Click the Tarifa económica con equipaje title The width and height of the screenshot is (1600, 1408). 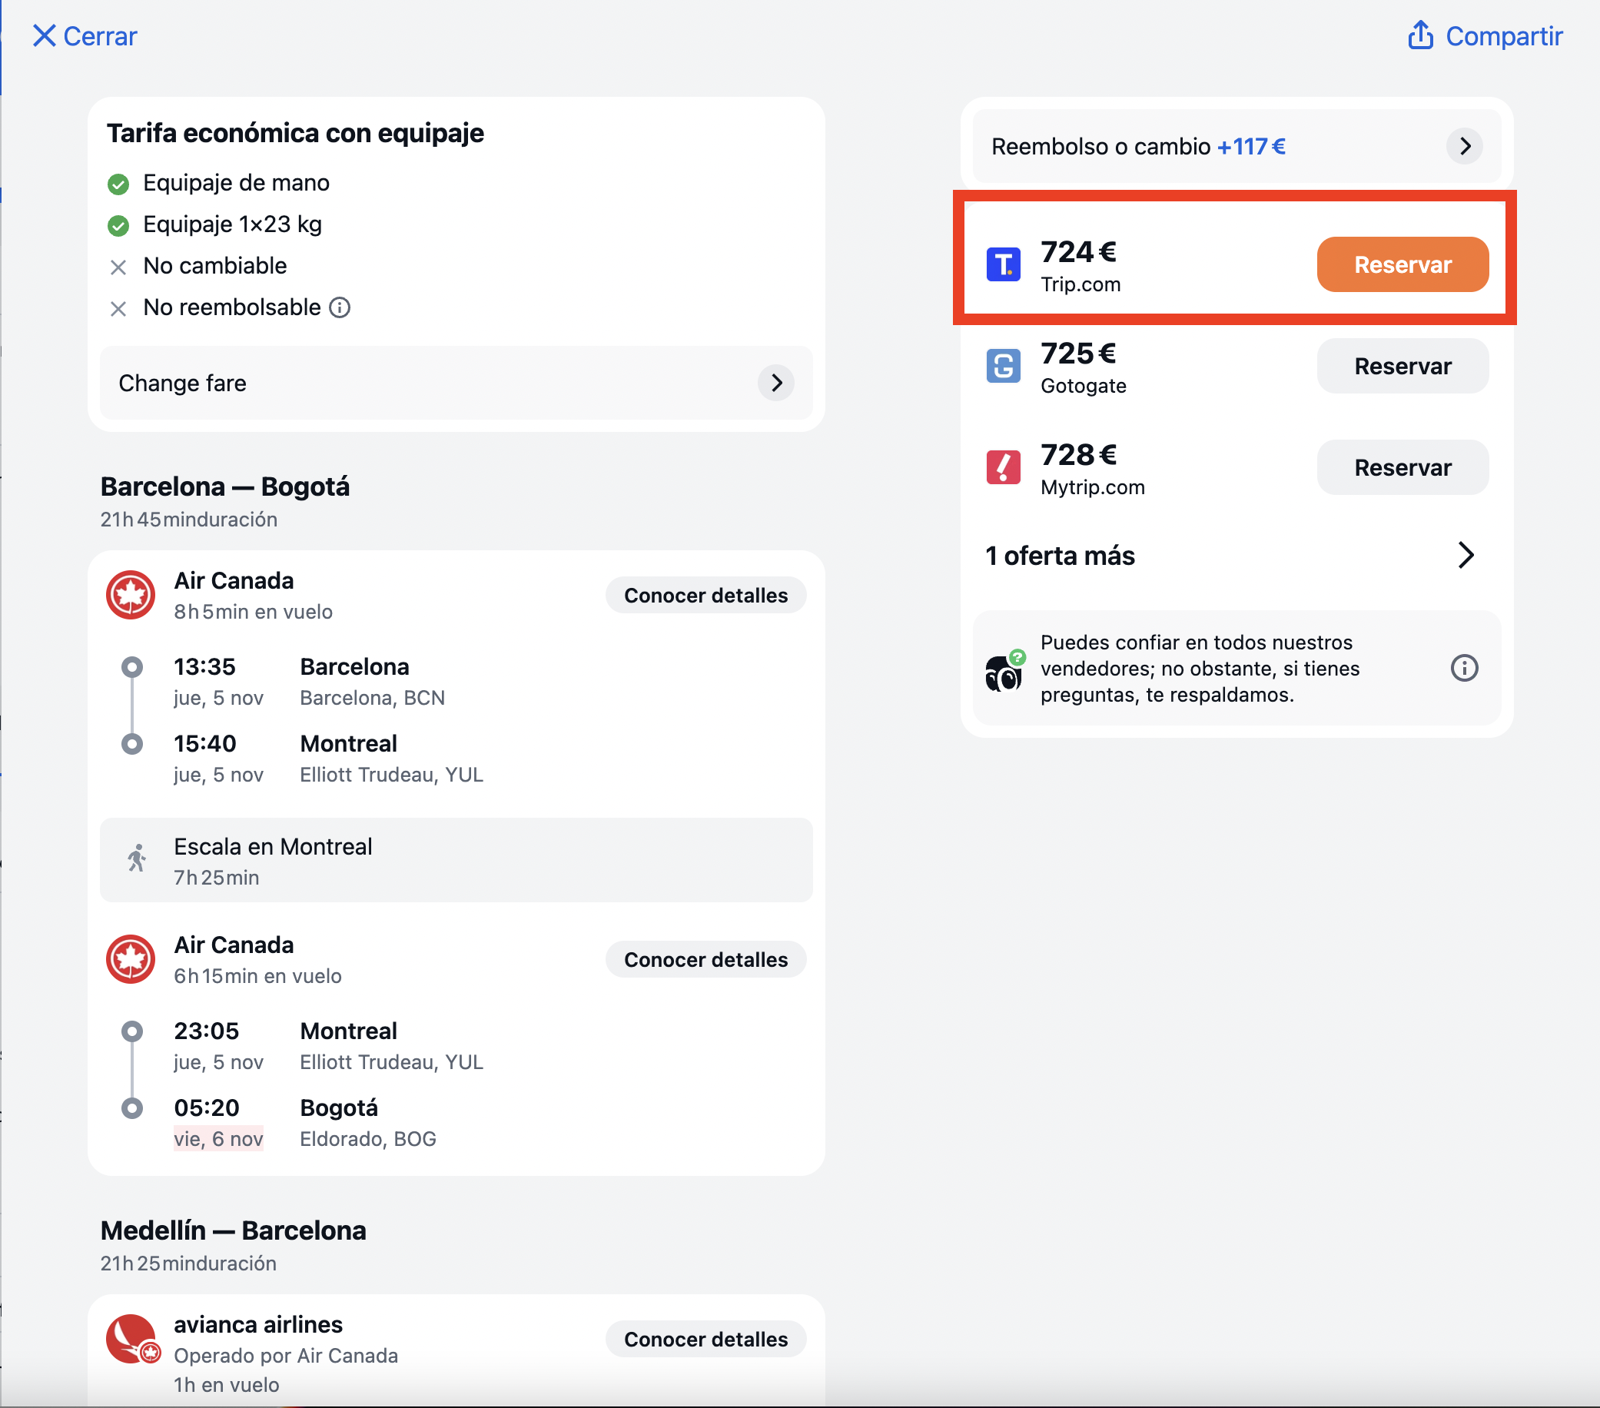coord(295,134)
